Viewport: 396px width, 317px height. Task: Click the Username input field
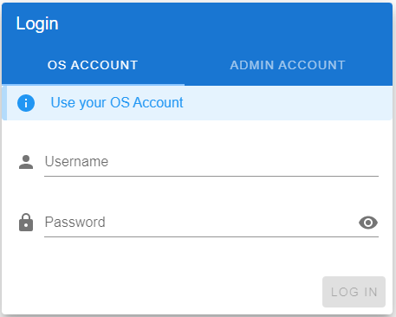pyautogui.click(x=211, y=162)
